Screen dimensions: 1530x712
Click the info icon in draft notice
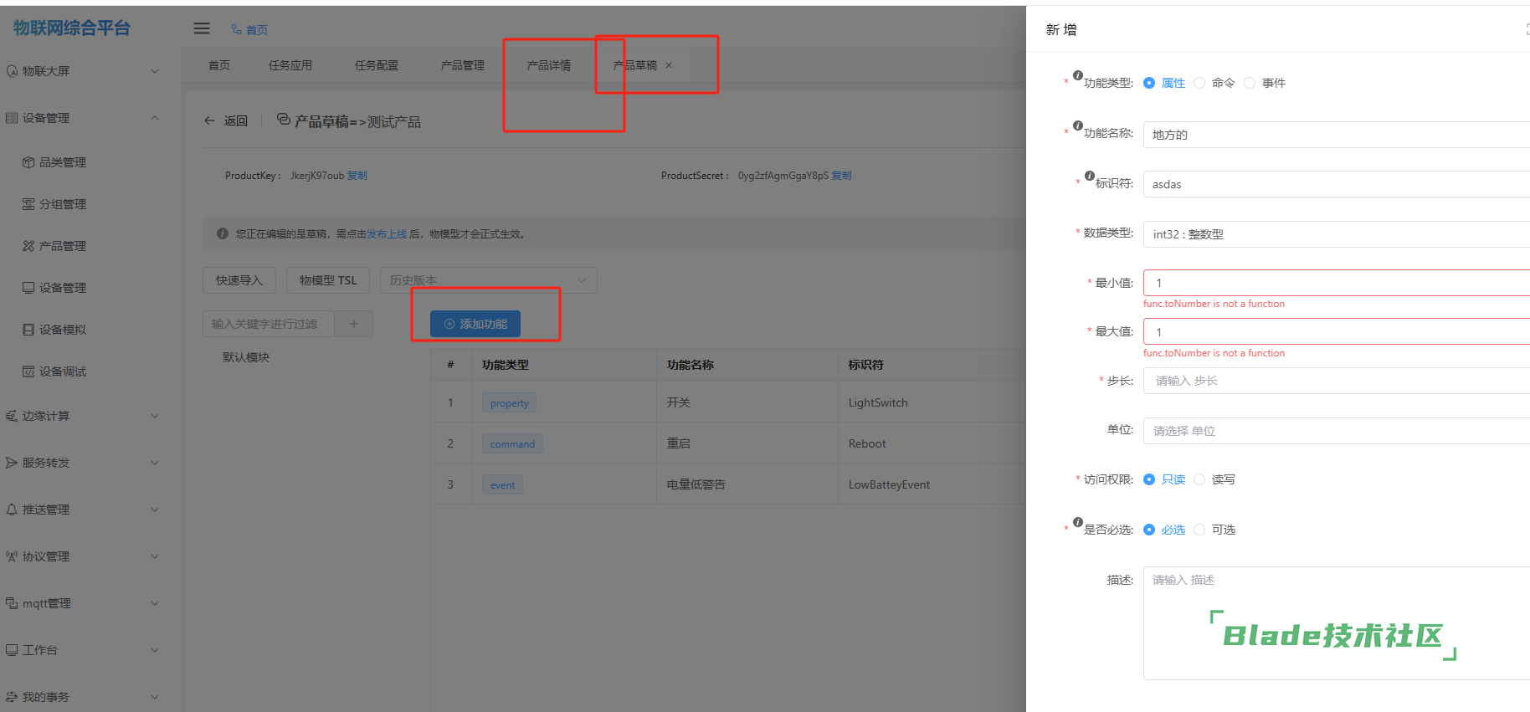(223, 234)
